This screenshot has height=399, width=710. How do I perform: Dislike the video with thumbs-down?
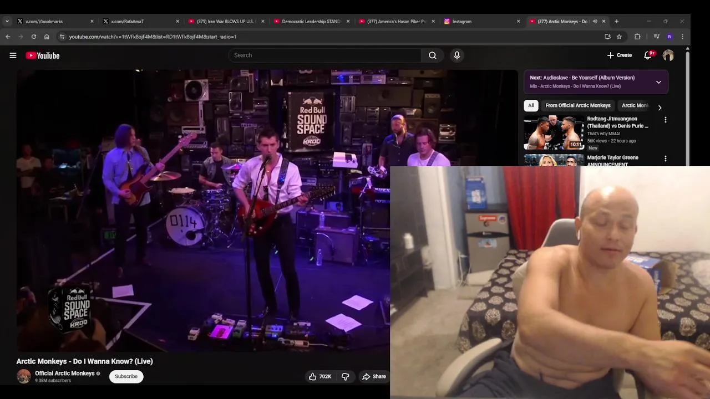click(345, 376)
